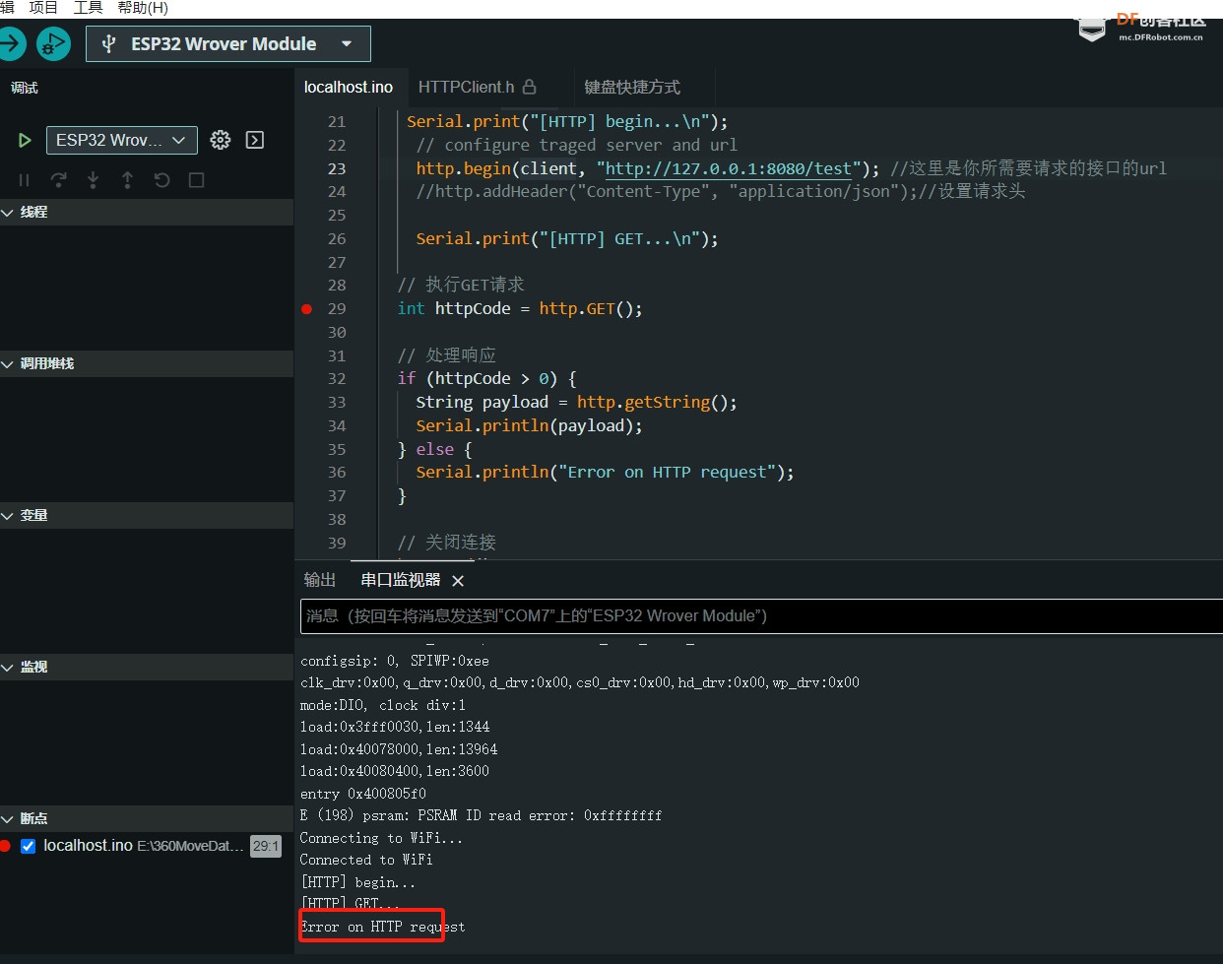Select the 串口监视器 (Serial Monitor) tab
The image size is (1223, 964).
pyautogui.click(x=401, y=580)
